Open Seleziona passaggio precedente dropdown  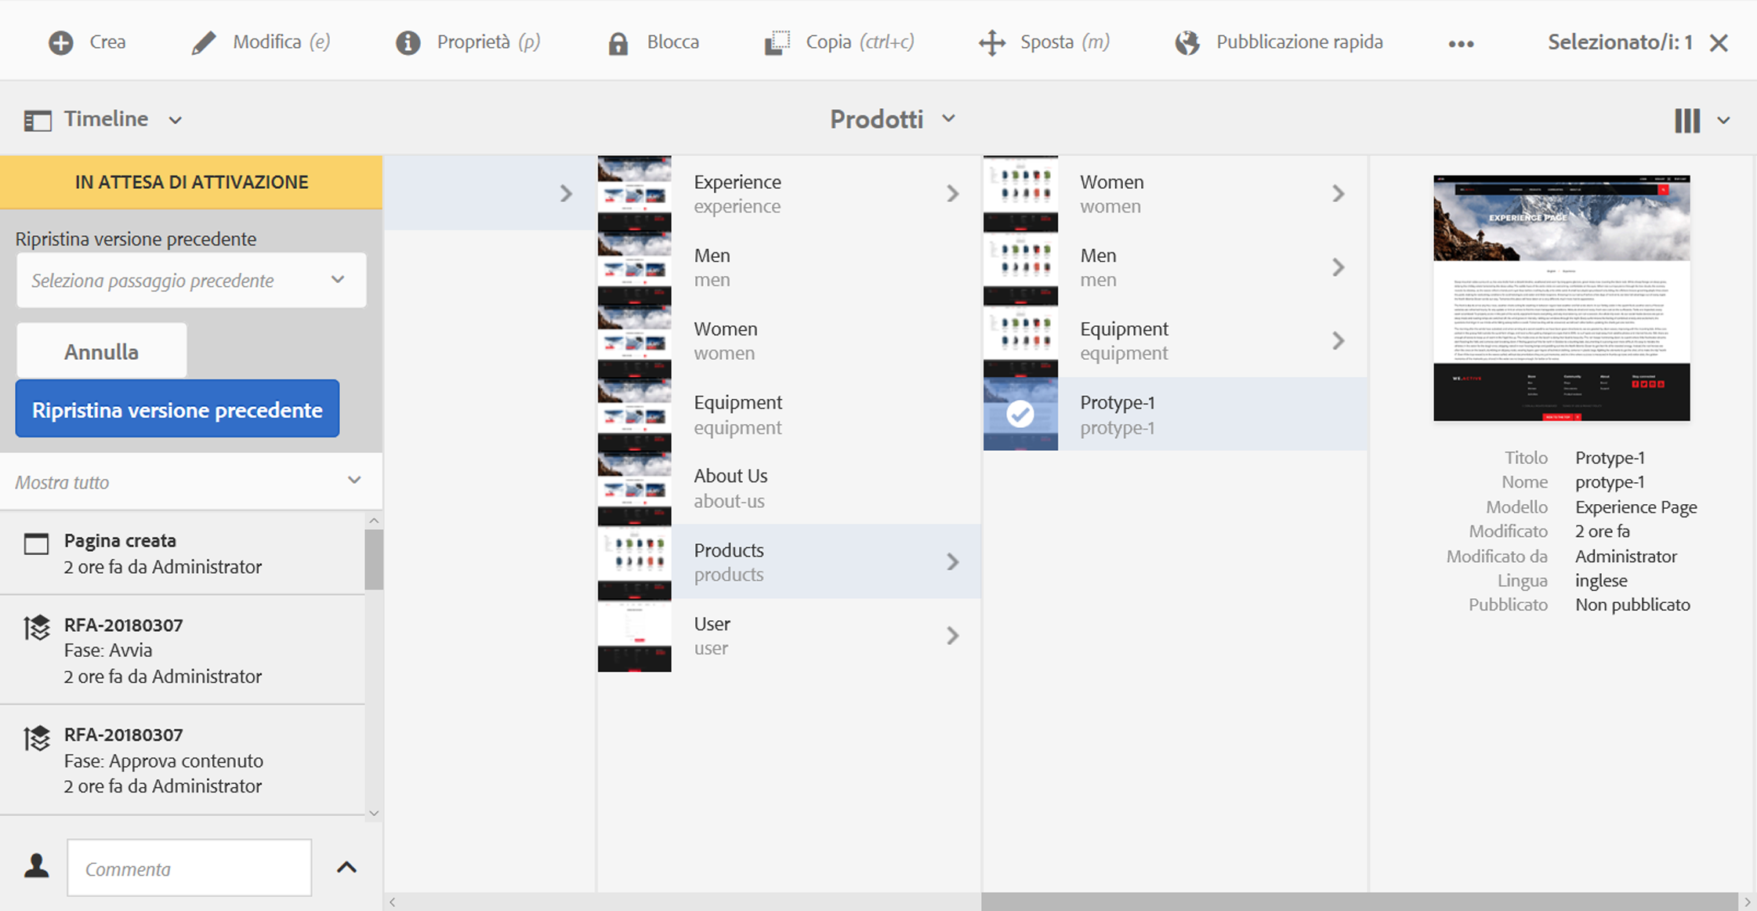pyautogui.click(x=191, y=280)
